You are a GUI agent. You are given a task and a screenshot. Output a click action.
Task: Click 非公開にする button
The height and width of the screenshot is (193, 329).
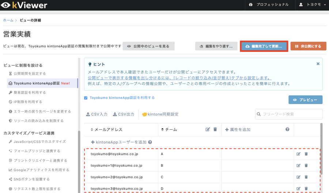[x=308, y=46]
